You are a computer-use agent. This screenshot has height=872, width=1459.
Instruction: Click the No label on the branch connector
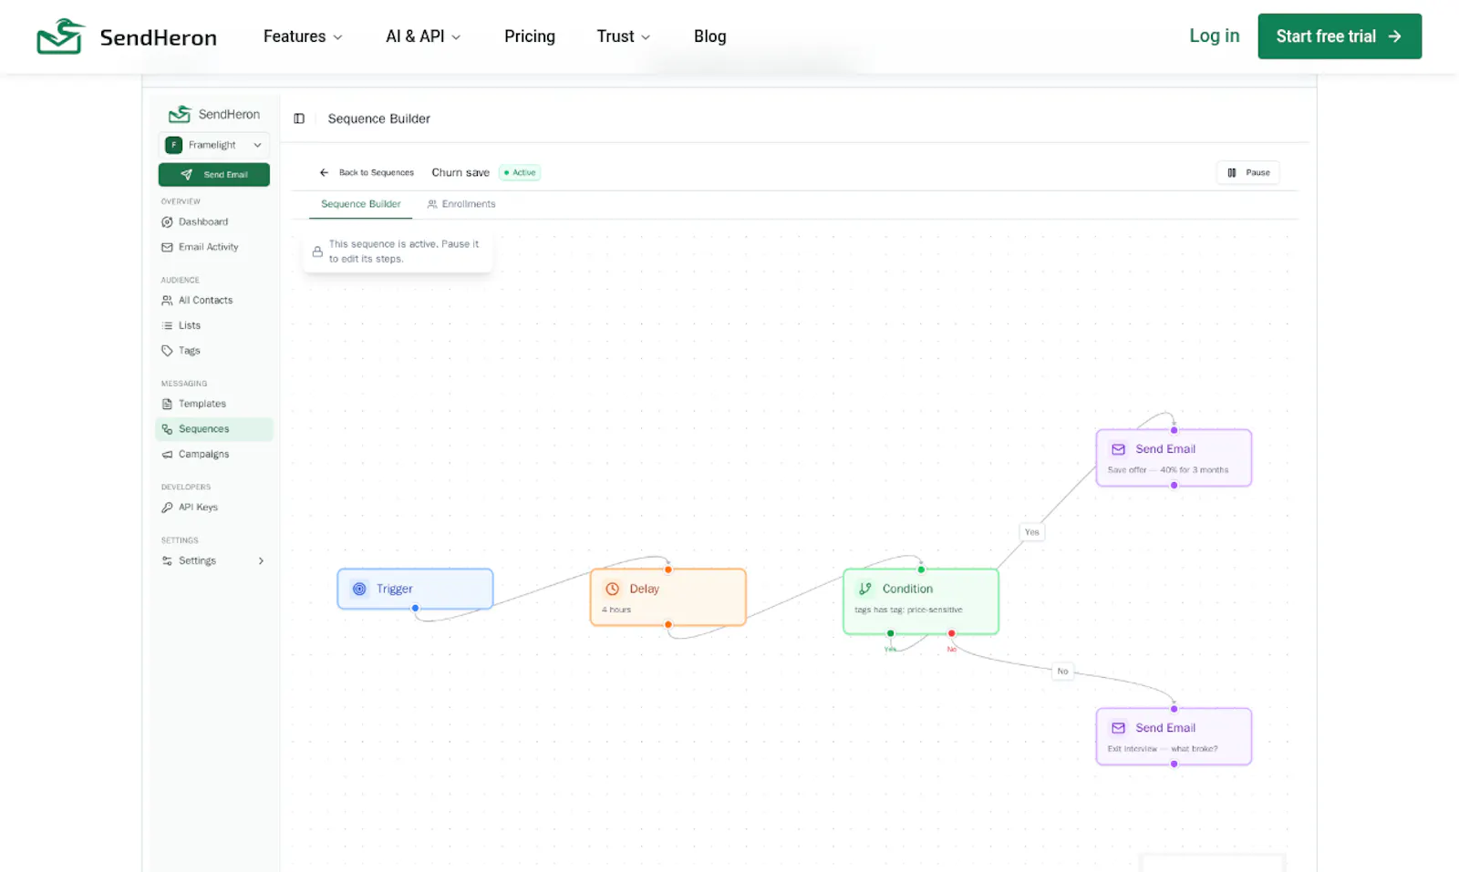tap(1062, 672)
